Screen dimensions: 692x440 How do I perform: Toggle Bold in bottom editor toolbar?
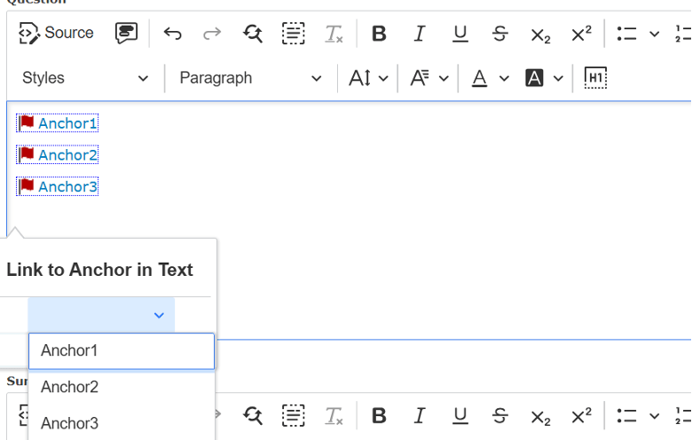point(379,416)
